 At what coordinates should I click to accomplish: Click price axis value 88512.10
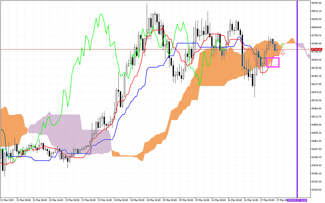[x=316, y=11]
